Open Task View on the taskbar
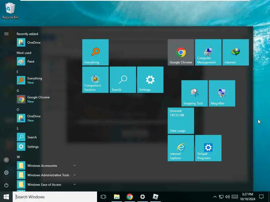 103,197
